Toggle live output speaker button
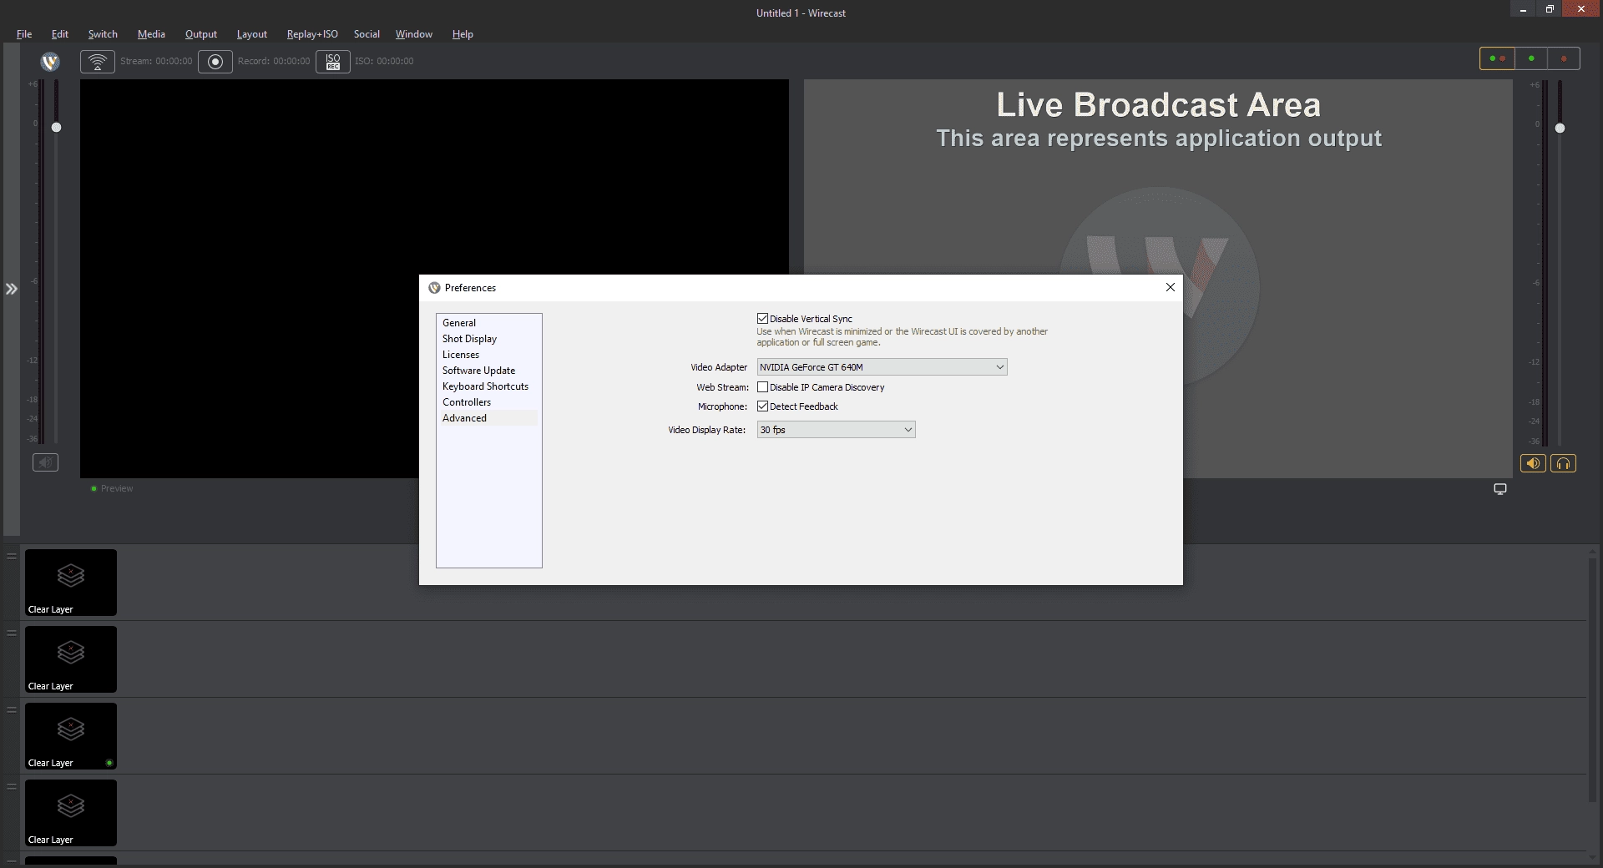 click(x=1533, y=463)
